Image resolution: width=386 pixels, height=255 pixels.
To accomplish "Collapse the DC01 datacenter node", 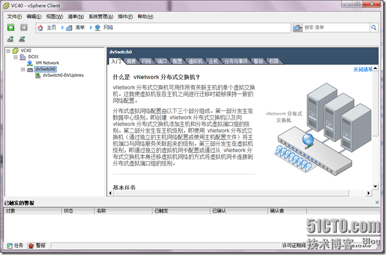I will pyautogui.click(x=16, y=57).
